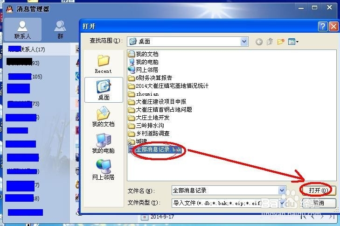The image size is (340, 226).
Task: Select 网上邻居 in the places bar
Action: tap(103, 170)
